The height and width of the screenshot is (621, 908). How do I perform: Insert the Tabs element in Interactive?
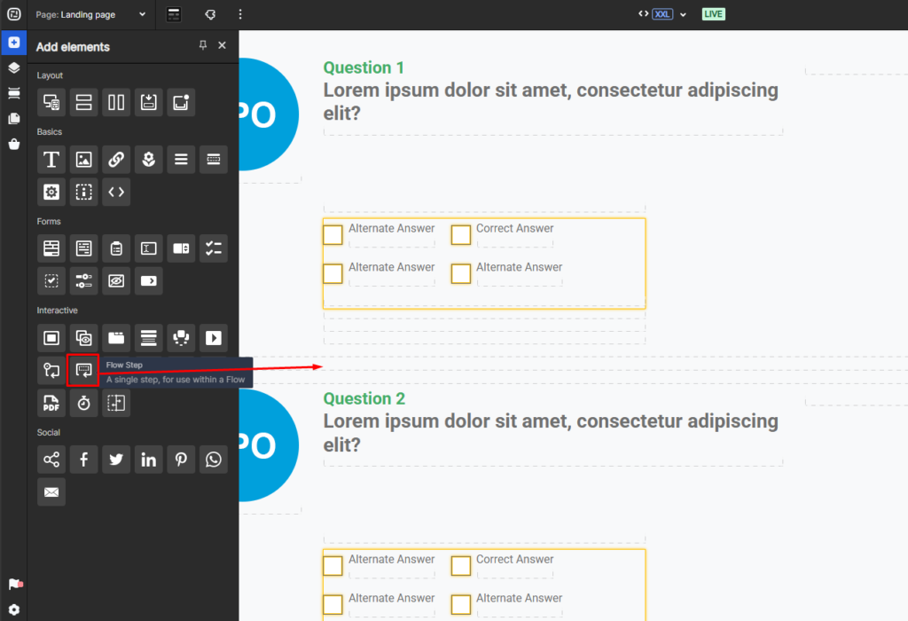(x=116, y=338)
